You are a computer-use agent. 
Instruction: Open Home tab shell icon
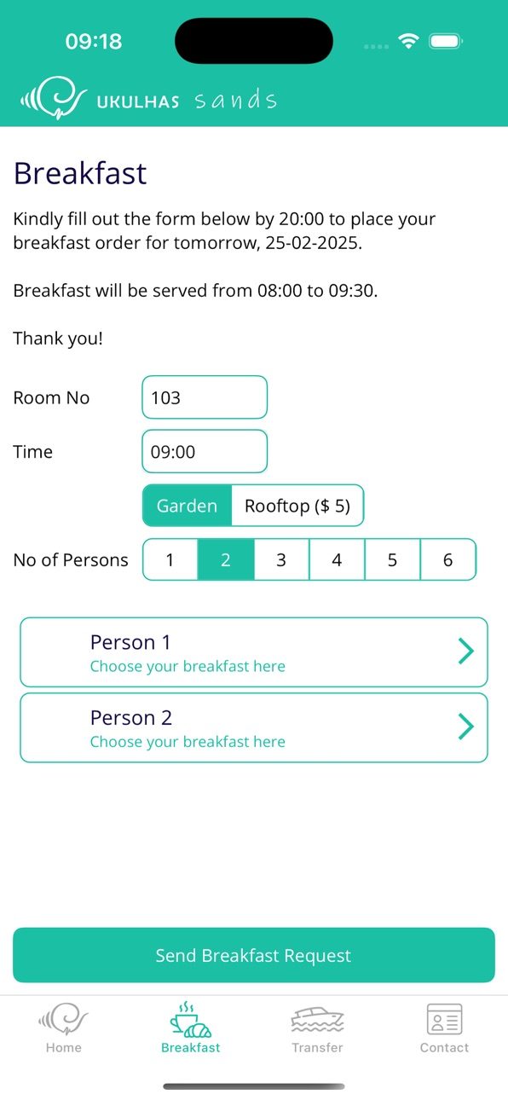click(x=64, y=1020)
